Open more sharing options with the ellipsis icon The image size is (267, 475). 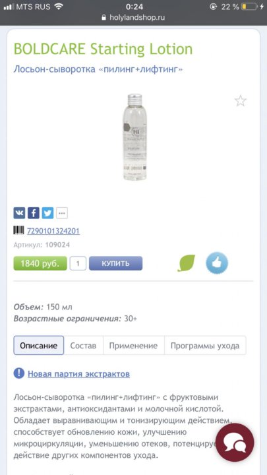pyautogui.click(x=62, y=213)
